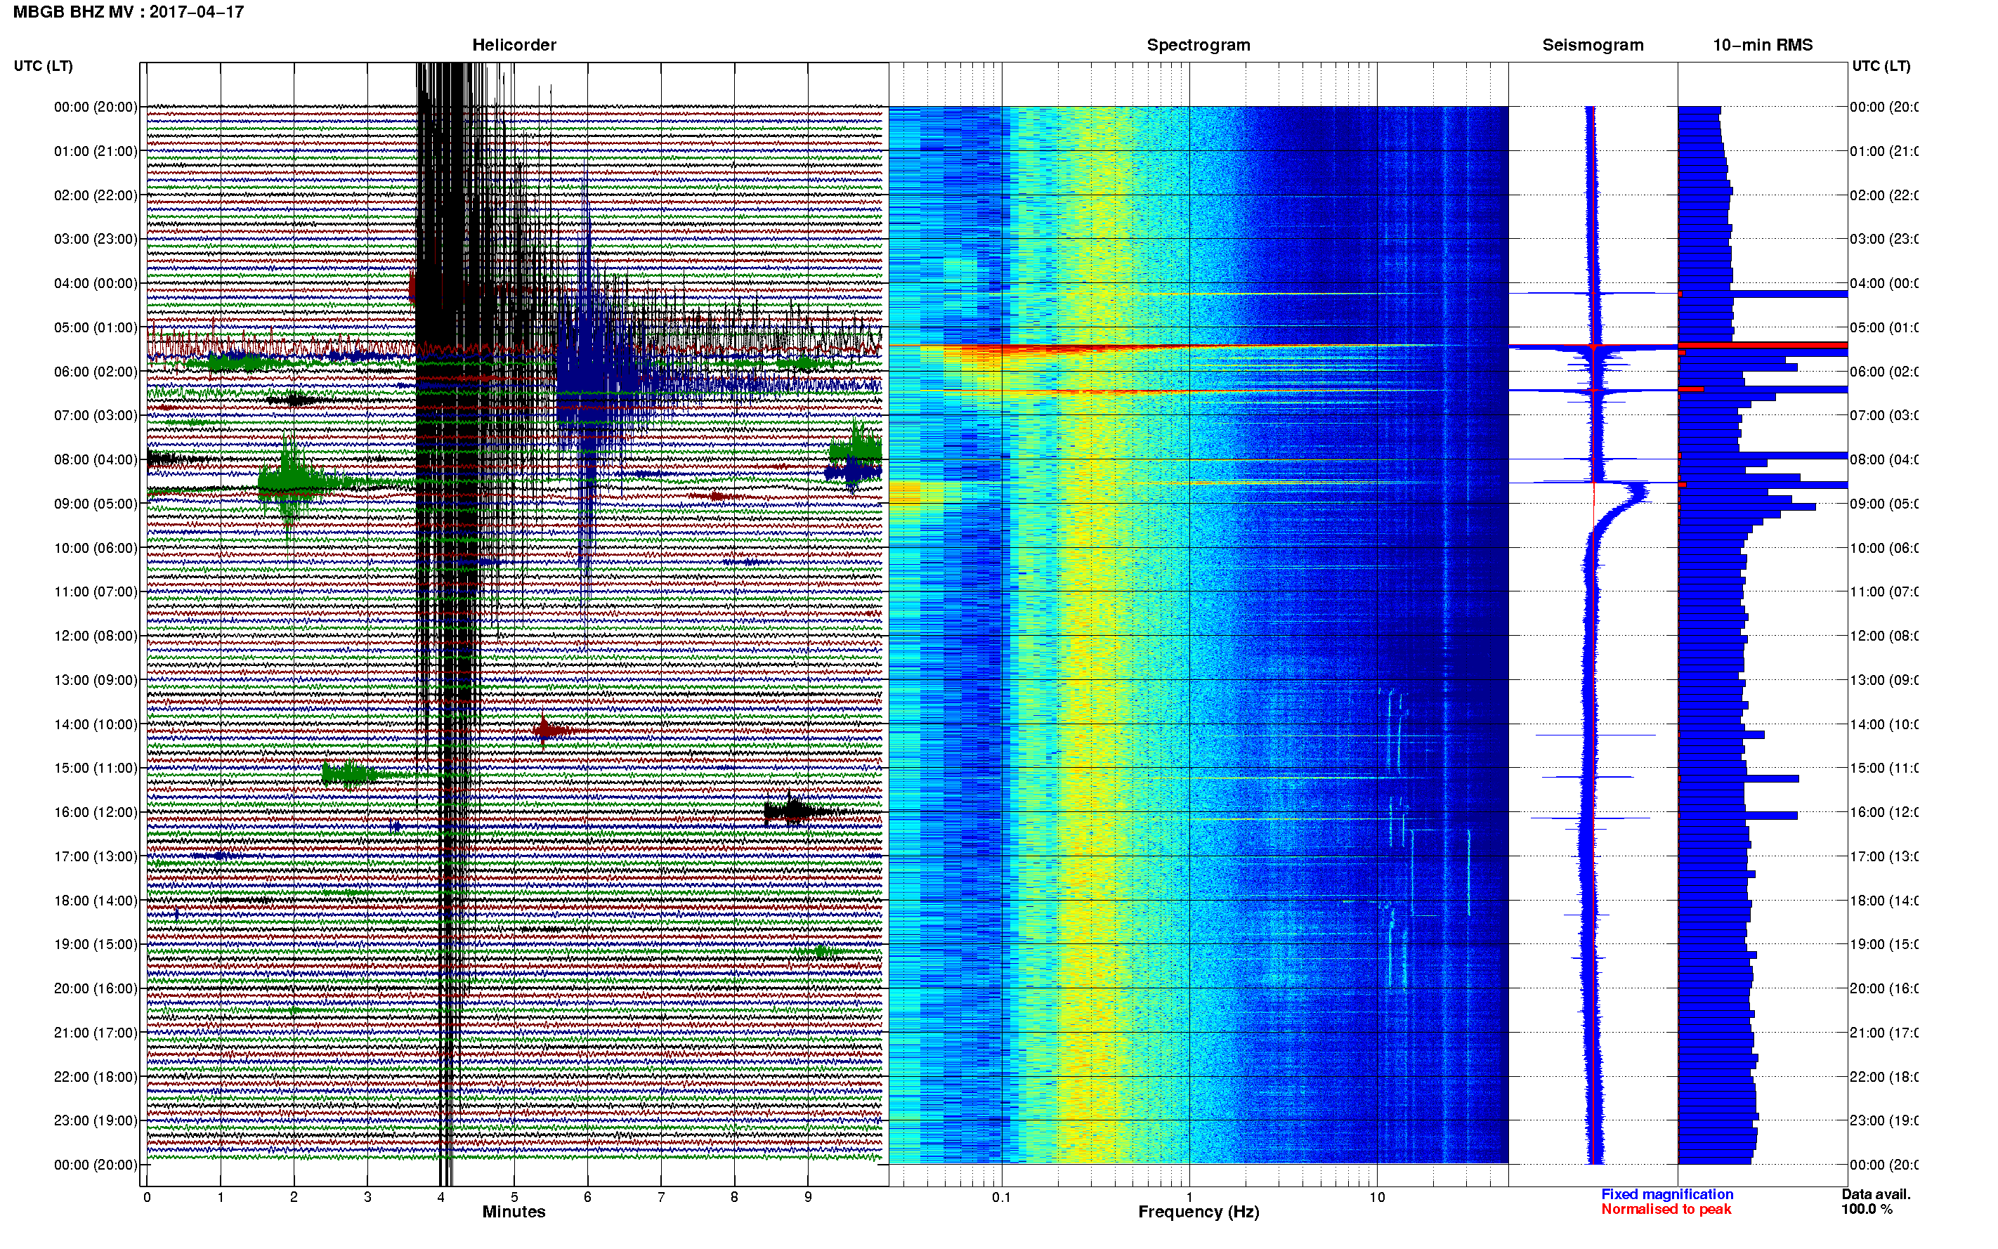
Task: Click the left '02:00 (22:00)' time label
Action: click(96, 195)
